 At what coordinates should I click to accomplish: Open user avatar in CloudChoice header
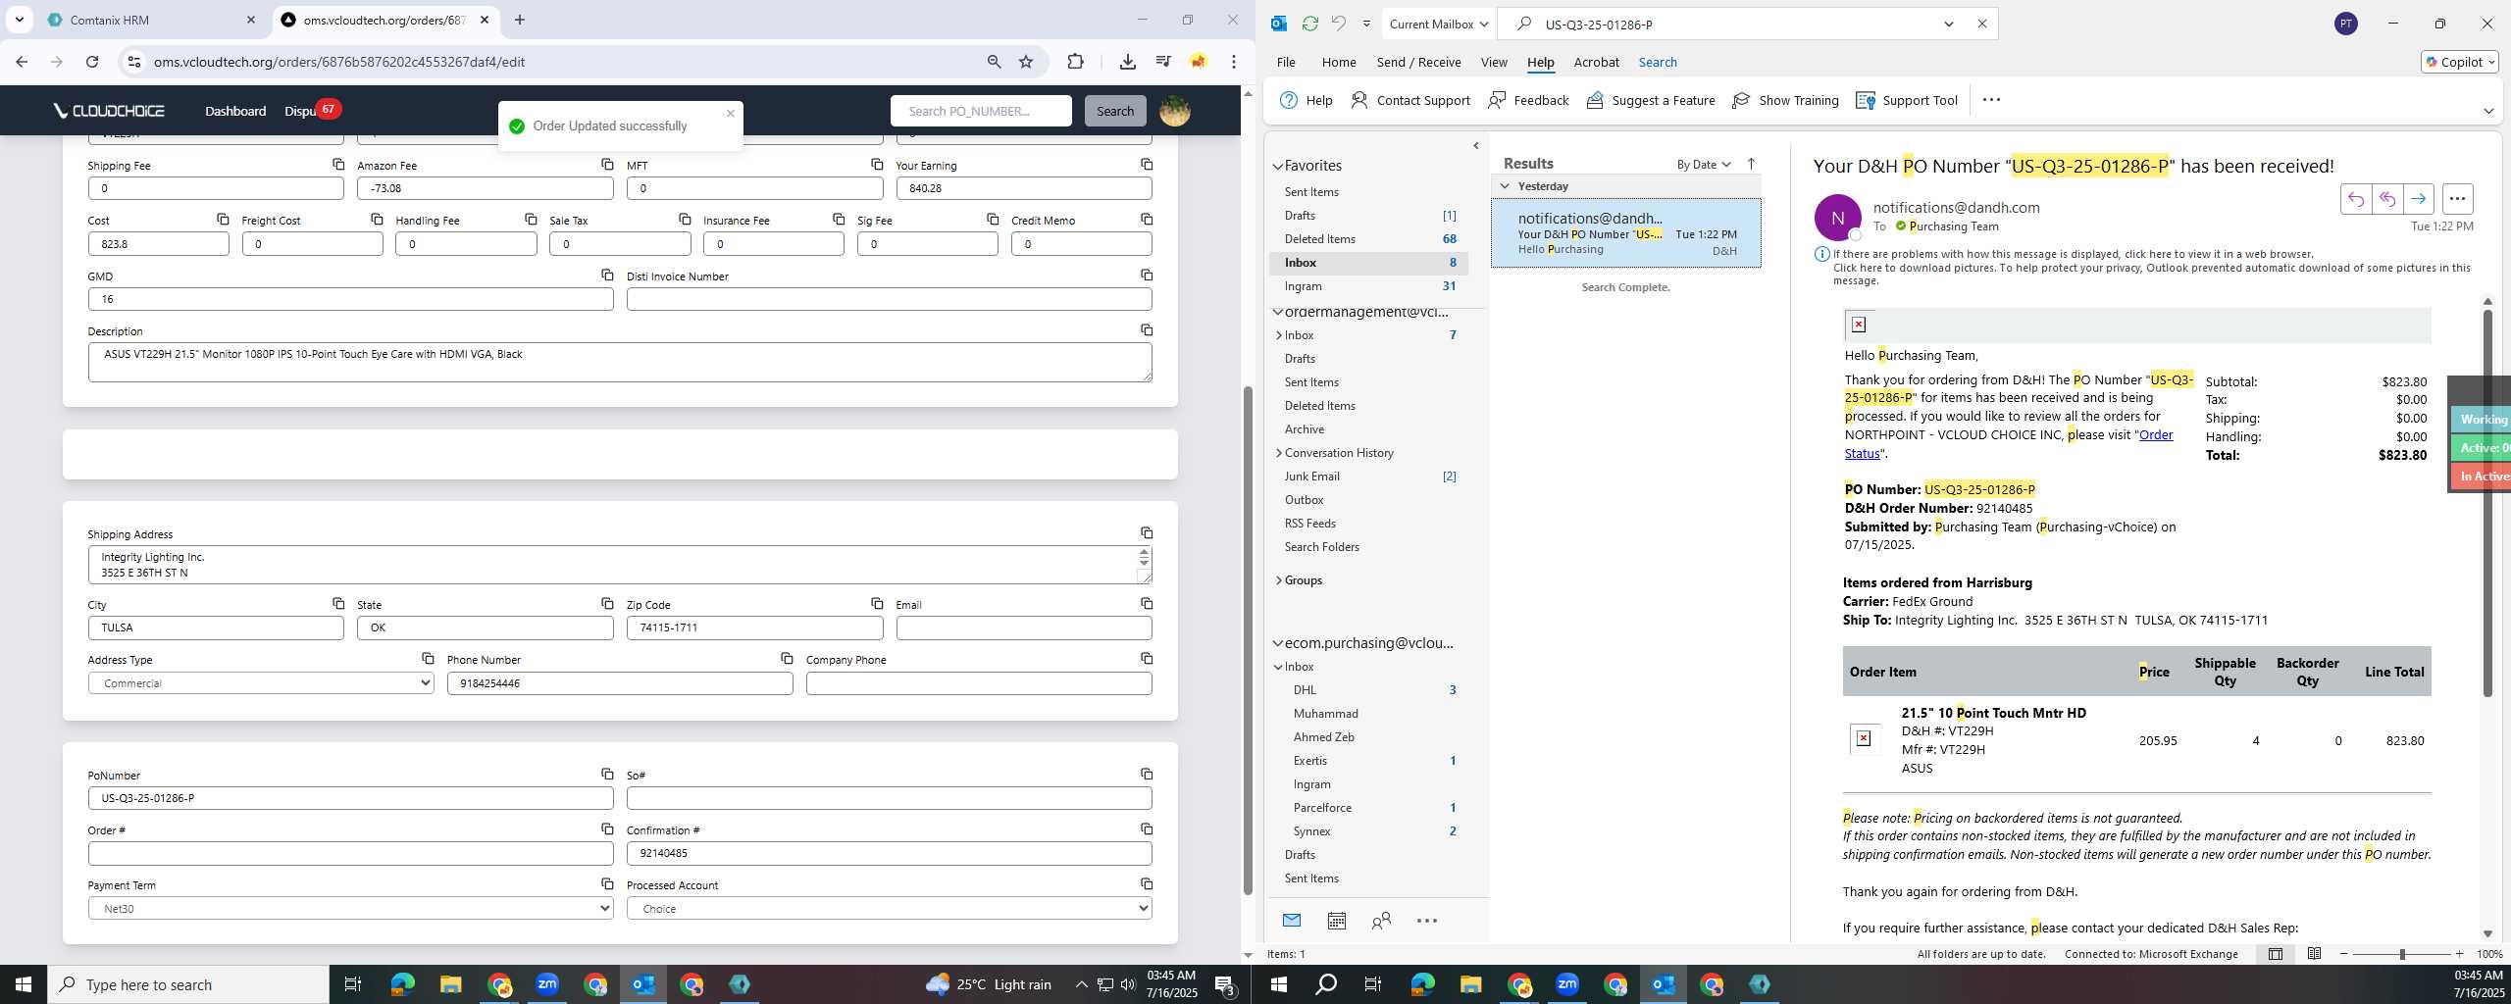pyautogui.click(x=1174, y=111)
